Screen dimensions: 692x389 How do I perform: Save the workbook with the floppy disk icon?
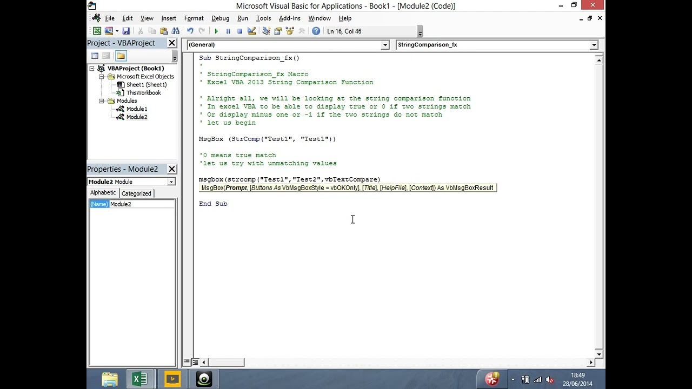126,31
